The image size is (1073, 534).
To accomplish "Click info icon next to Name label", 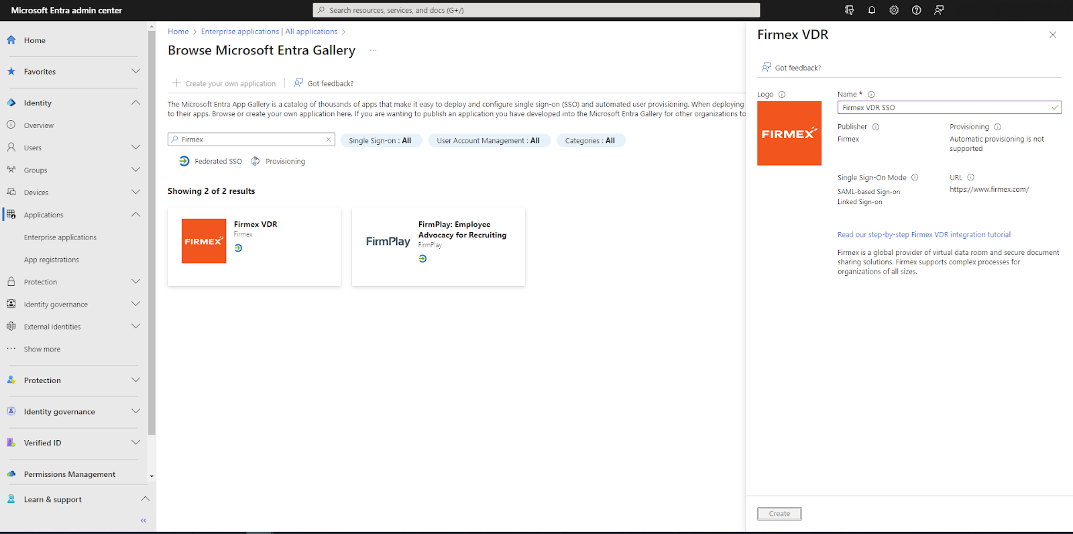I will tap(871, 95).
